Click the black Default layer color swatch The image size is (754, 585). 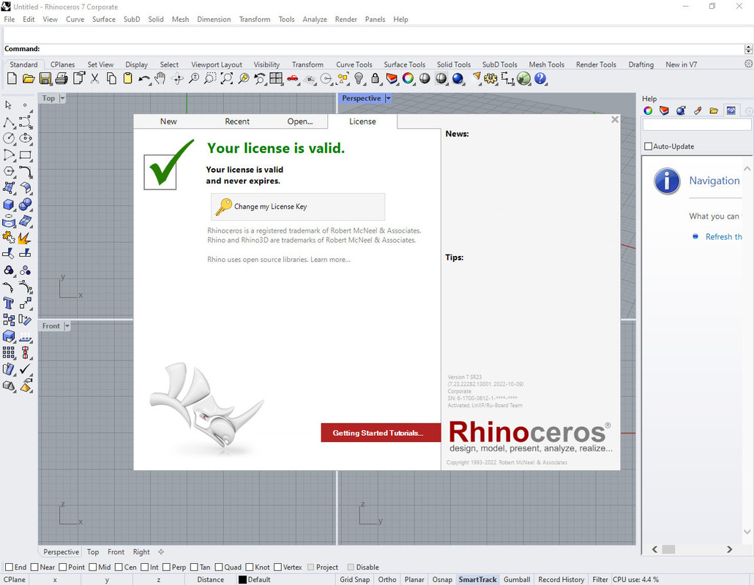pos(242,580)
